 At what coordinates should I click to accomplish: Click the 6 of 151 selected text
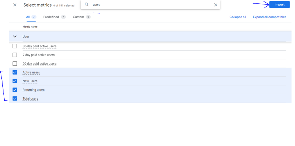click(64, 6)
